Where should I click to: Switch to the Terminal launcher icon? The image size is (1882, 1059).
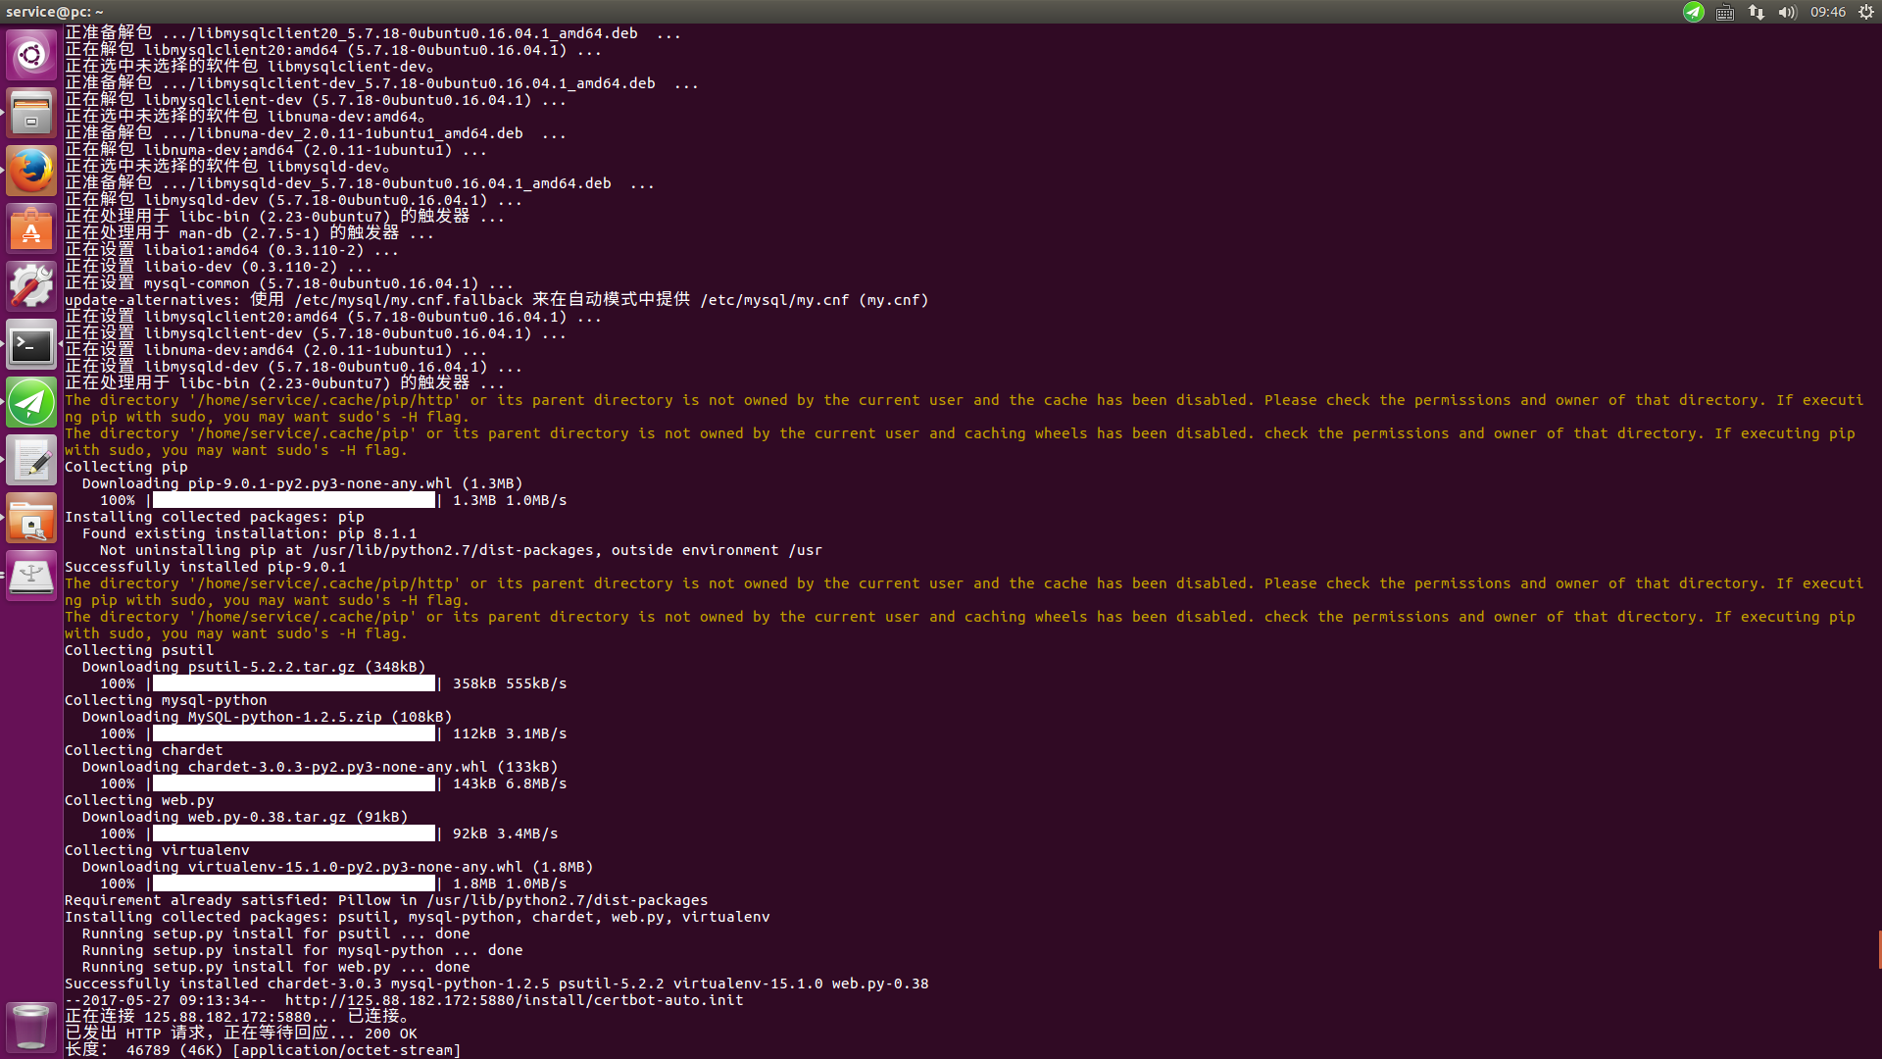click(x=31, y=344)
